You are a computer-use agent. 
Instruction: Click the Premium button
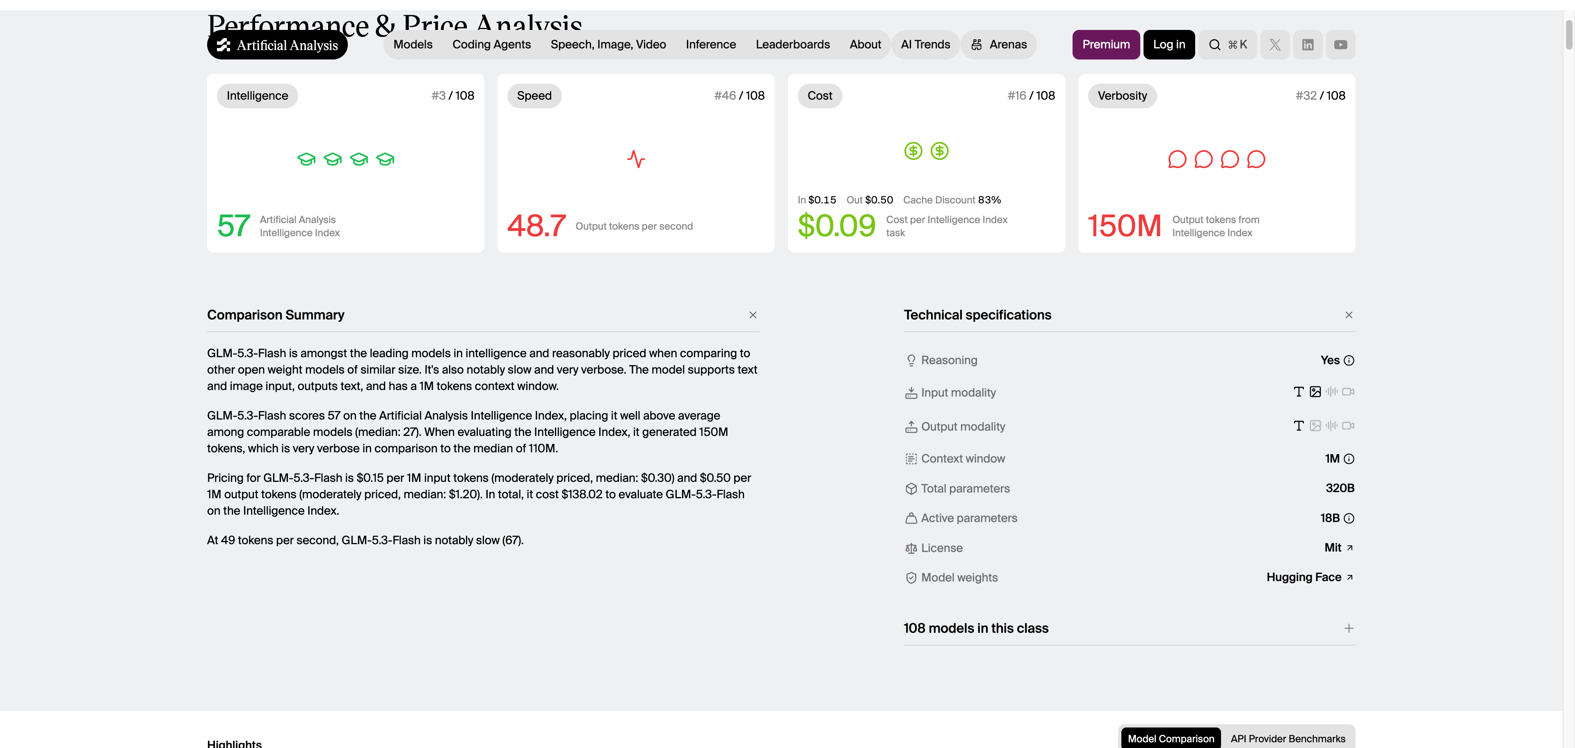(x=1106, y=45)
